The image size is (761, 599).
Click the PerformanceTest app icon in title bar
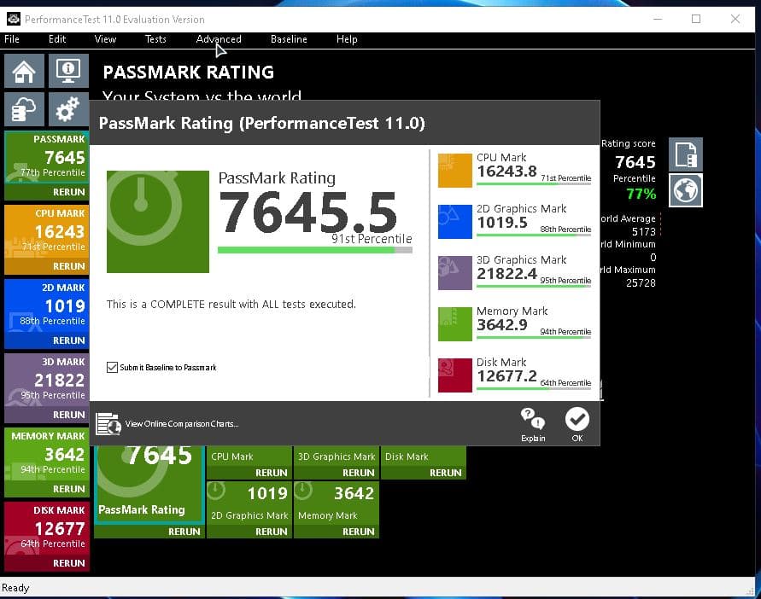click(x=13, y=19)
